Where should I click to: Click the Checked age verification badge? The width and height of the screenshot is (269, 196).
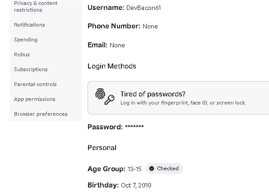[164, 169]
